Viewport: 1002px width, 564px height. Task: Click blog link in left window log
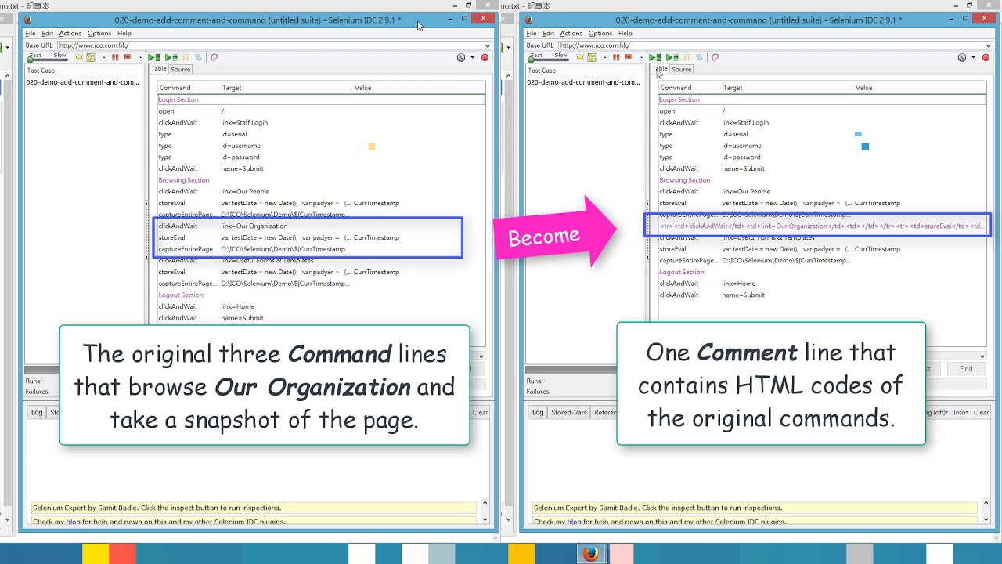73,521
